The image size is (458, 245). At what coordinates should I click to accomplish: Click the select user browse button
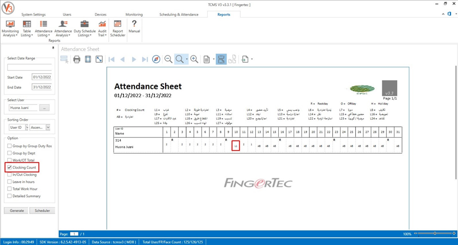click(x=44, y=108)
